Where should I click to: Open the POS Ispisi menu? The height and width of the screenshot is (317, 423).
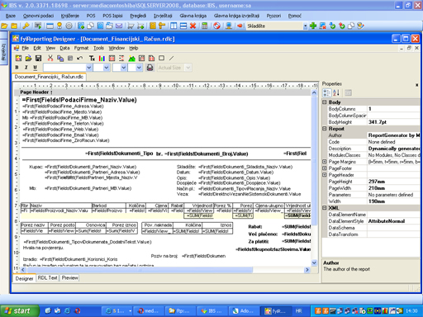pos(112,16)
